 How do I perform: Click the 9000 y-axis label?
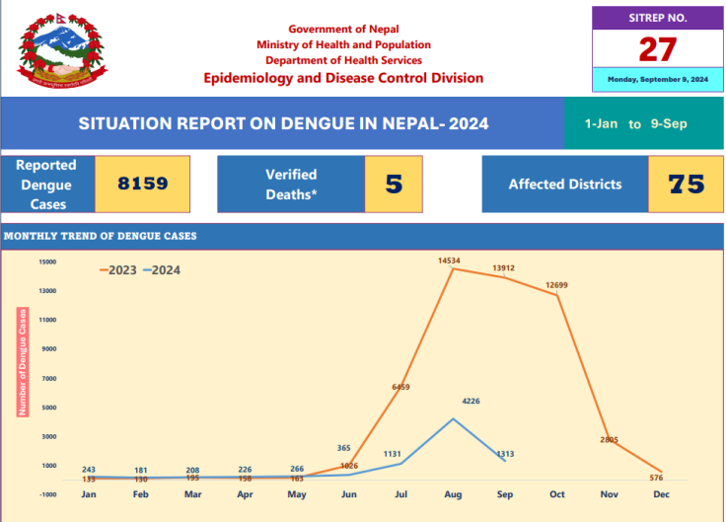pyautogui.click(x=49, y=349)
